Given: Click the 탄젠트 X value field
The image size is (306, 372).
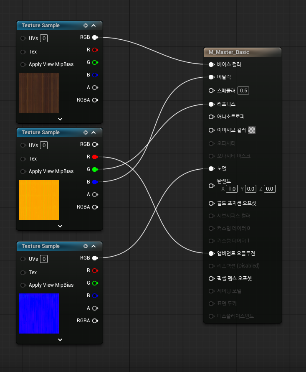Looking at the screenshot, I should point(232,189).
